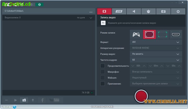Tick the Микрофон checkbox
This screenshot has width=188, height=109.
tap(103, 72)
